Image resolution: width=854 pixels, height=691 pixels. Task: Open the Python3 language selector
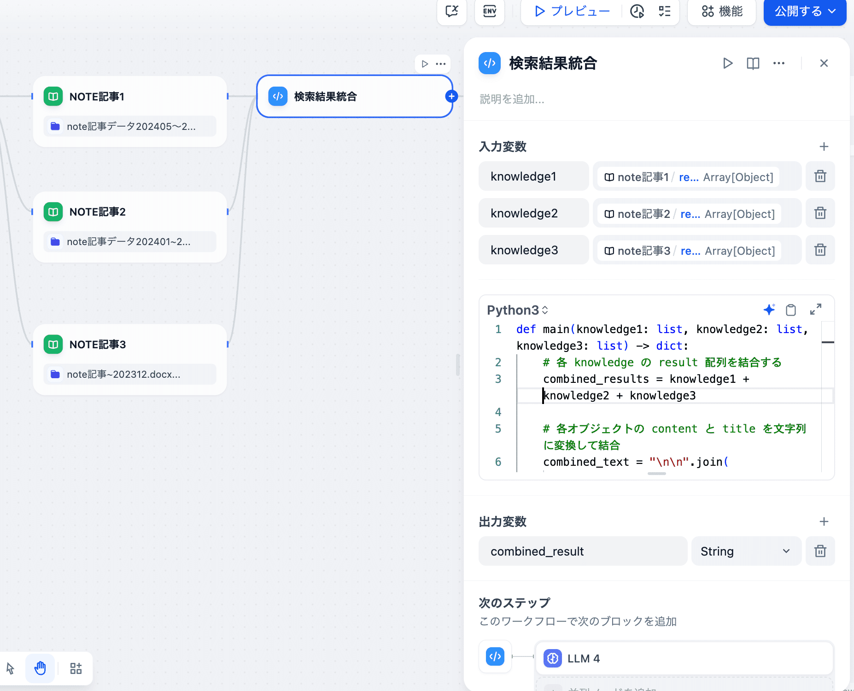click(517, 310)
